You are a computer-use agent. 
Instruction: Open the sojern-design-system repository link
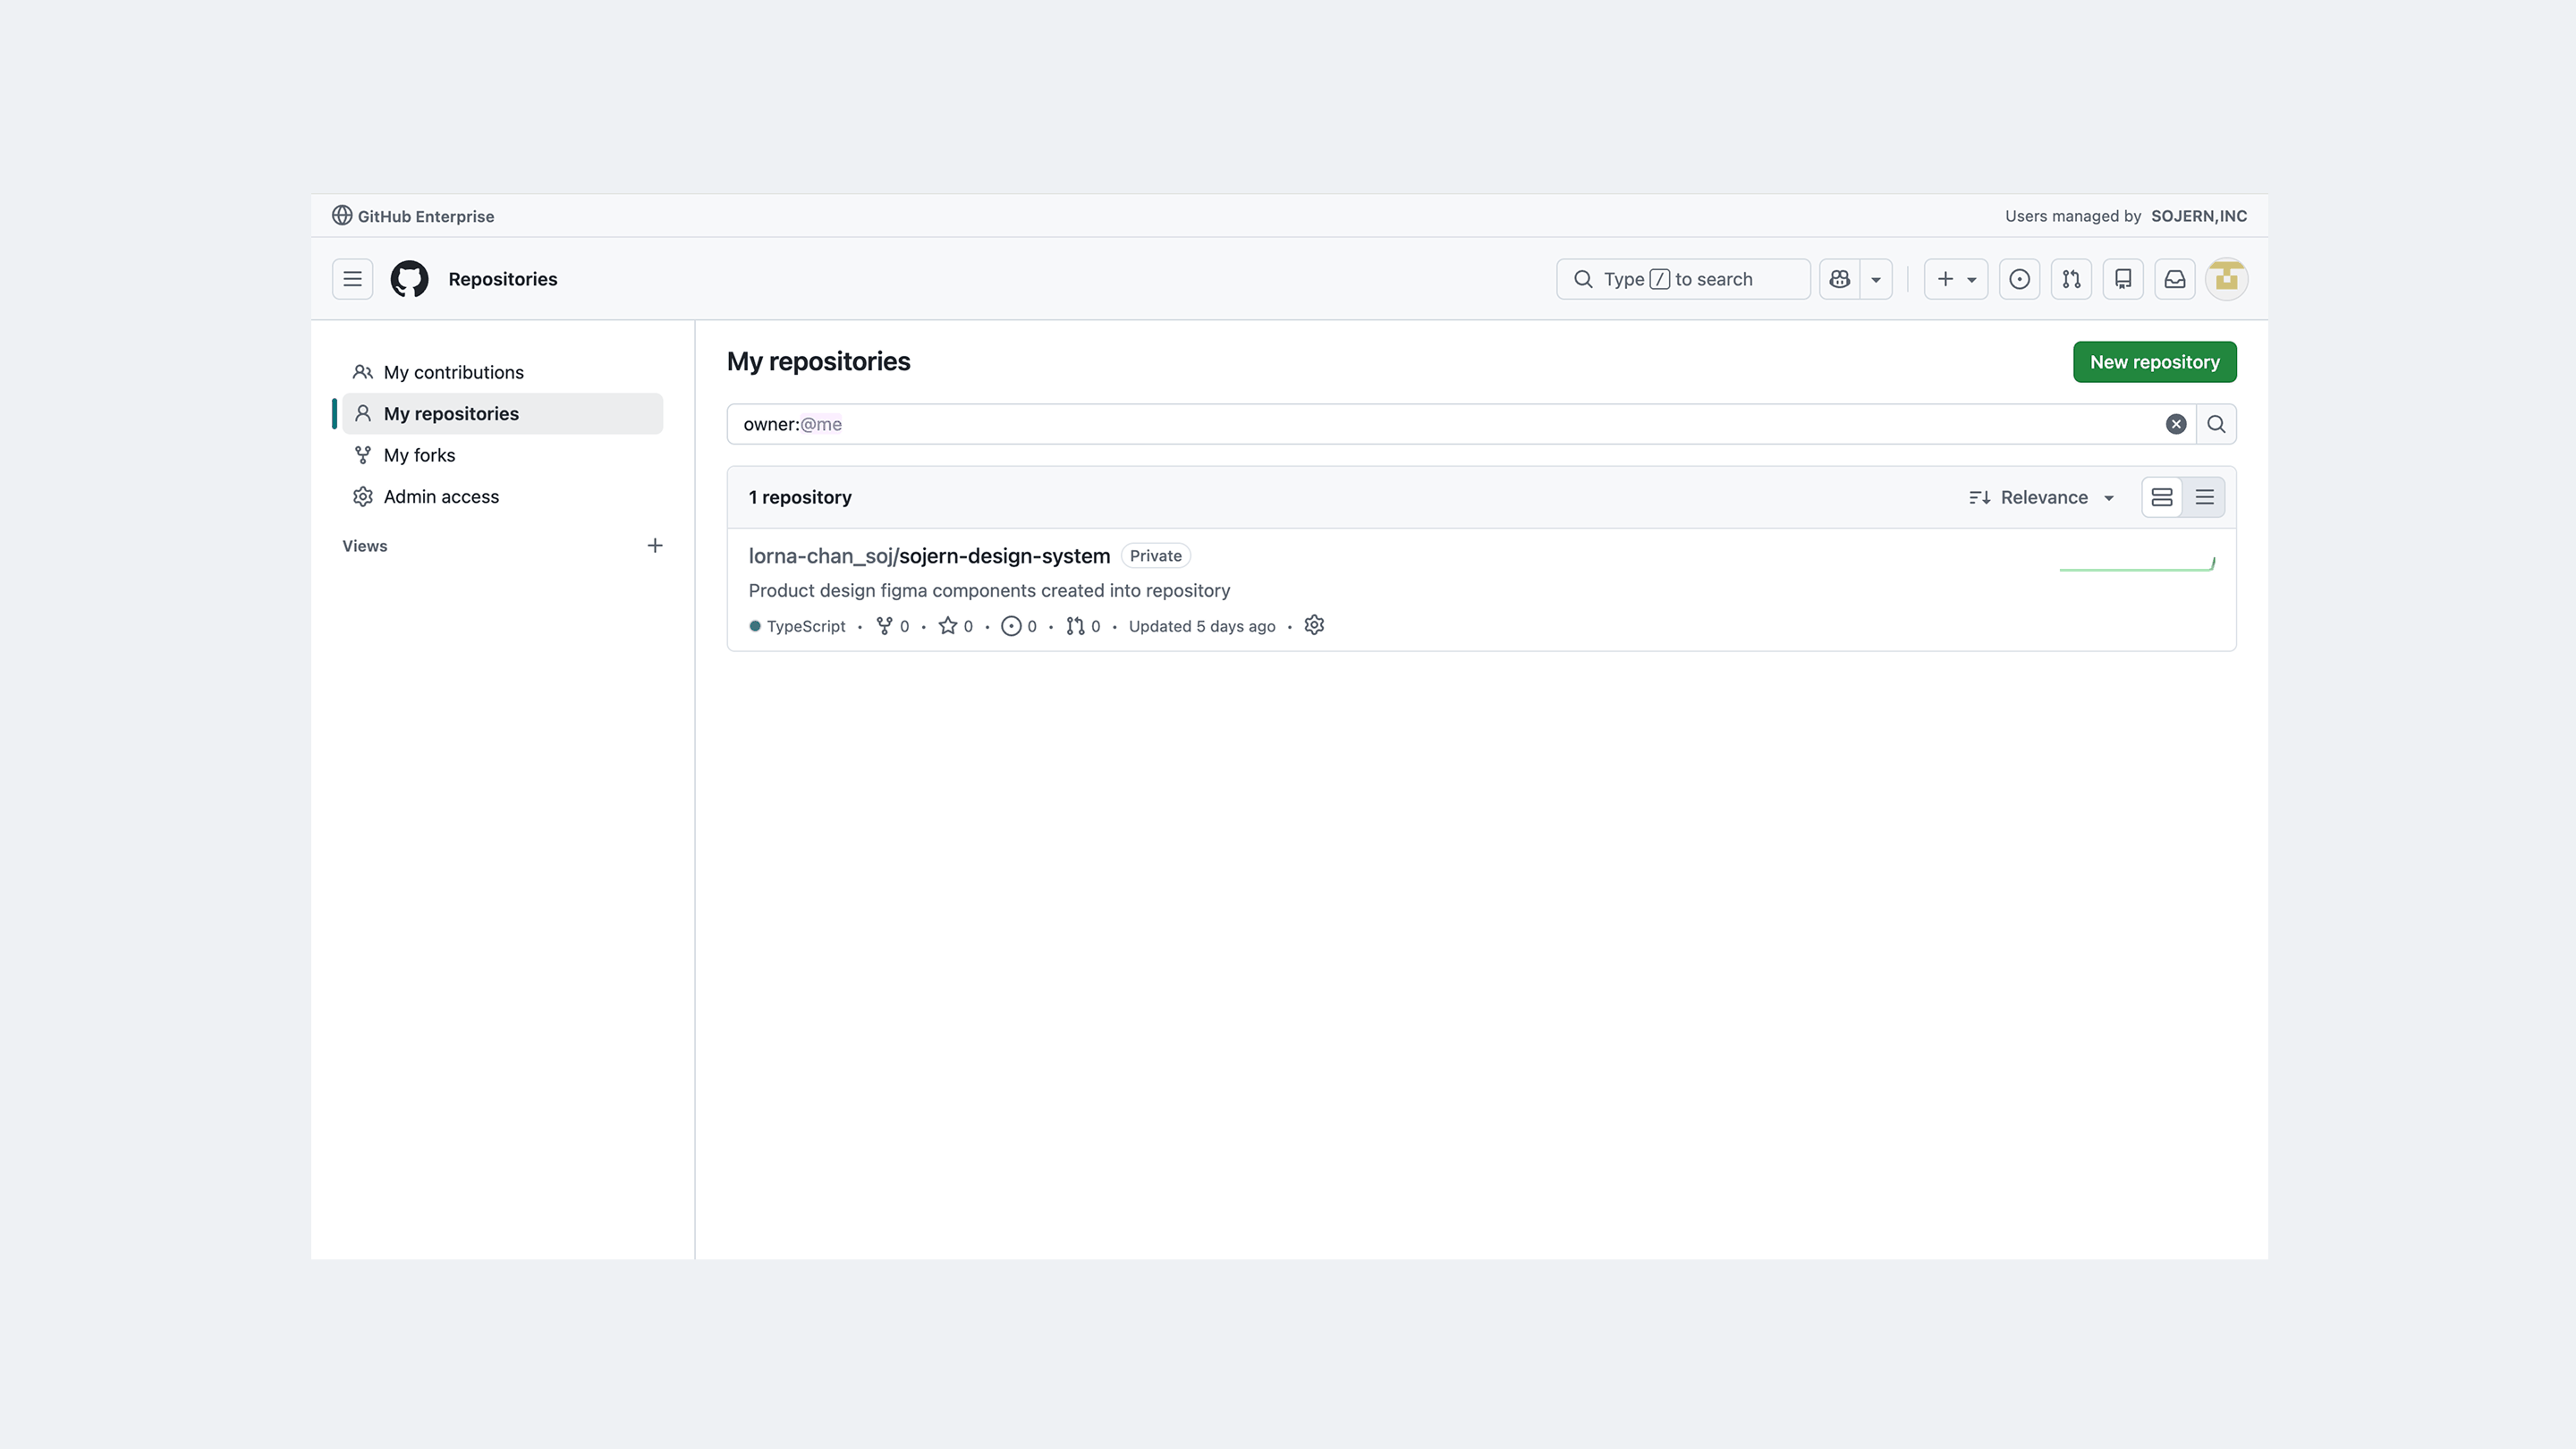coord(928,556)
